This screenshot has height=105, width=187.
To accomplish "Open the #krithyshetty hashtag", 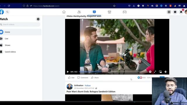I will point(80,16).
